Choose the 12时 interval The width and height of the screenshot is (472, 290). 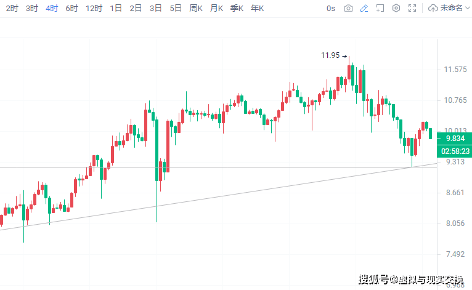tap(94, 9)
